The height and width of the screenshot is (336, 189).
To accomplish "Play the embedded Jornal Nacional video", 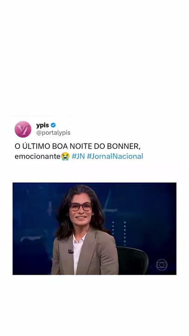I will pos(94,229).
